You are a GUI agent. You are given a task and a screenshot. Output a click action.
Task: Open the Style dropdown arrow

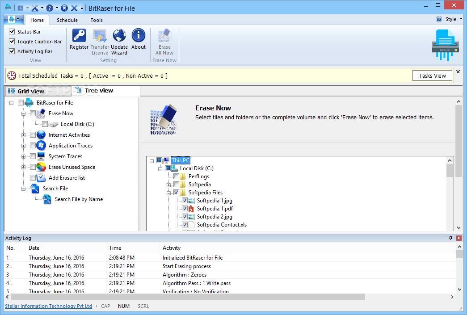461,19
